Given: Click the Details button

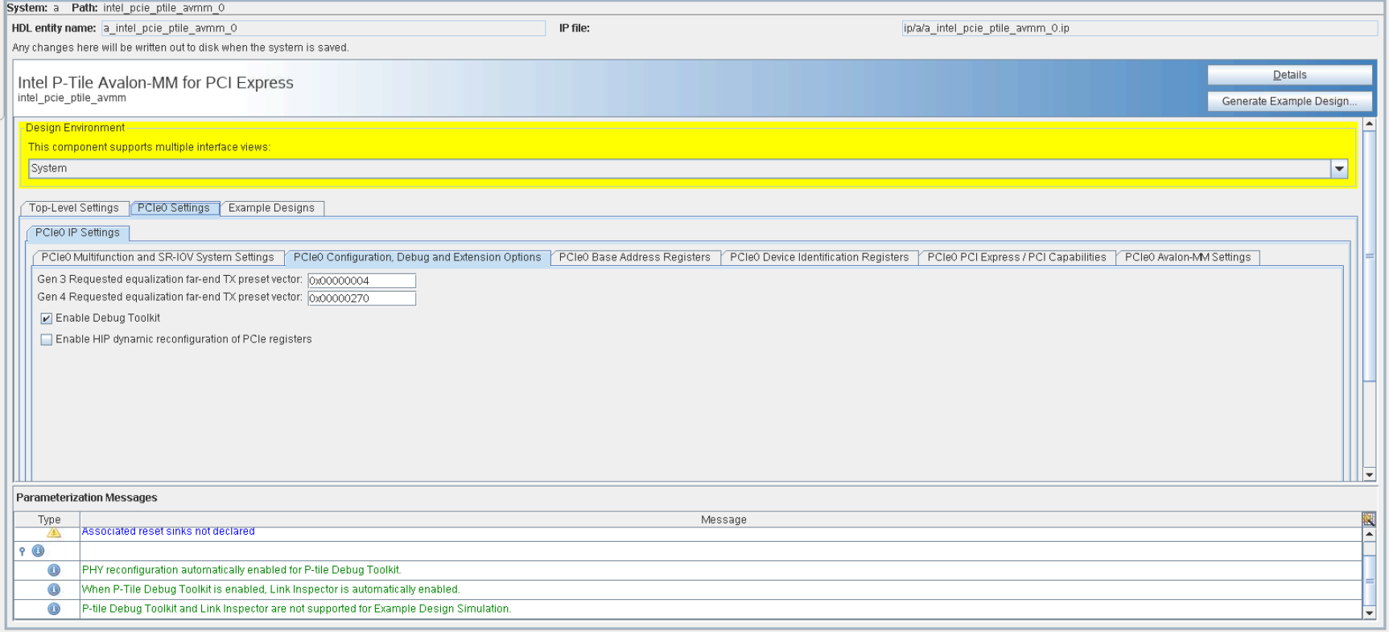Looking at the screenshot, I should (1290, 75).
